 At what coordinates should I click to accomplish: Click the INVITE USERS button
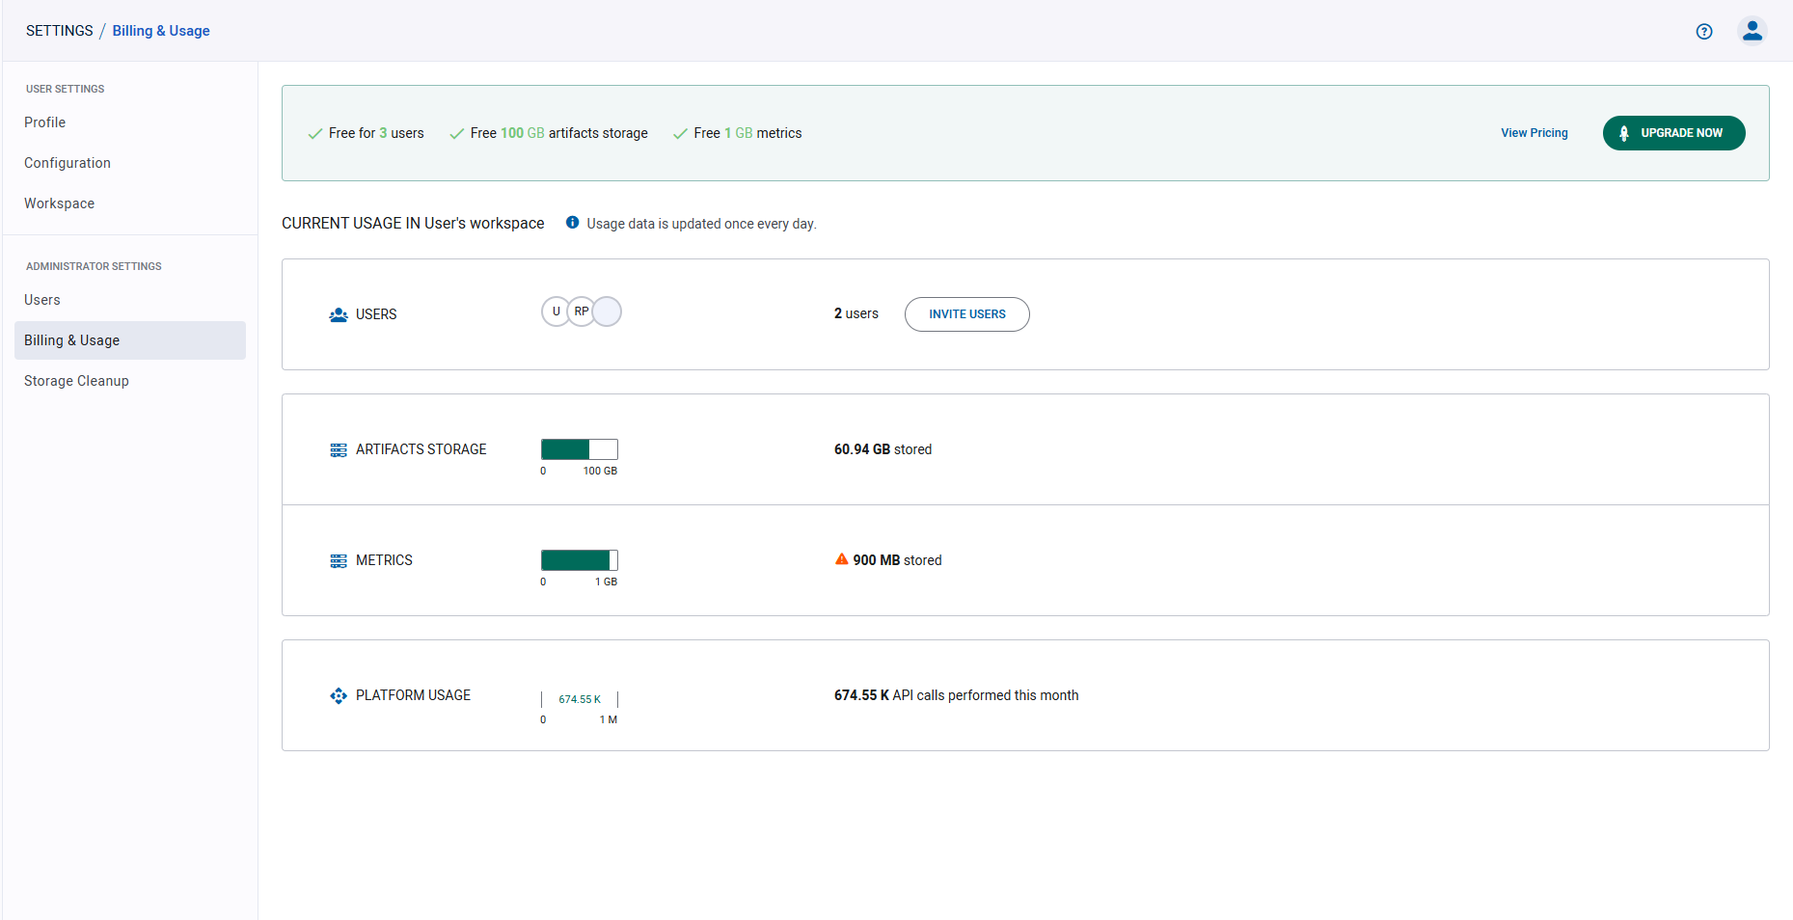(966, 314)
